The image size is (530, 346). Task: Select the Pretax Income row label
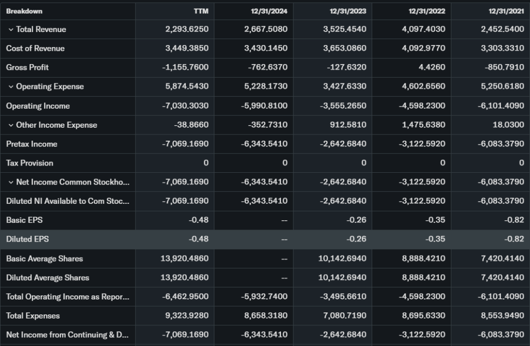(x=32, y=144)
